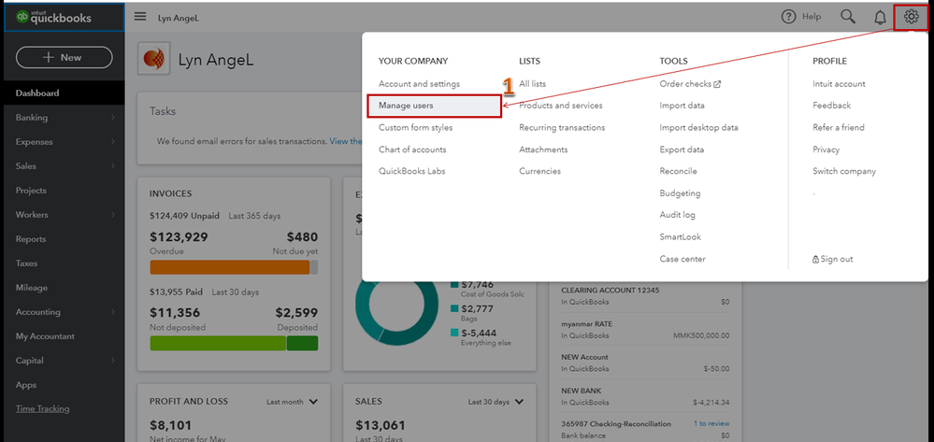Open Products and services
This screenshot has height=442, width=934.
click(561, 106)
